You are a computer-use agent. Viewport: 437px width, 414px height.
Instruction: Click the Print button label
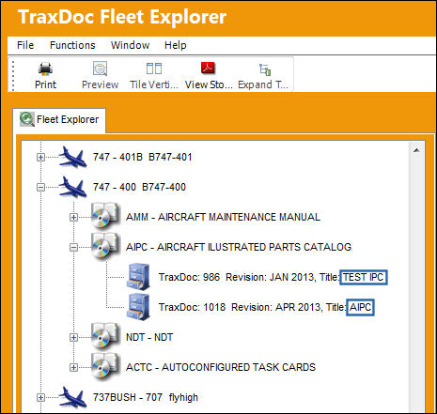click(x=45, y=84)
